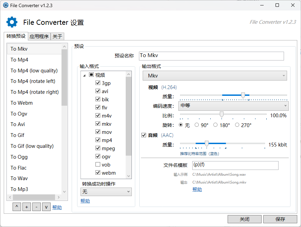Viewport: 301px width, 227px height.
Task: Move preset down with v button
Action: (x=46, y=207)
